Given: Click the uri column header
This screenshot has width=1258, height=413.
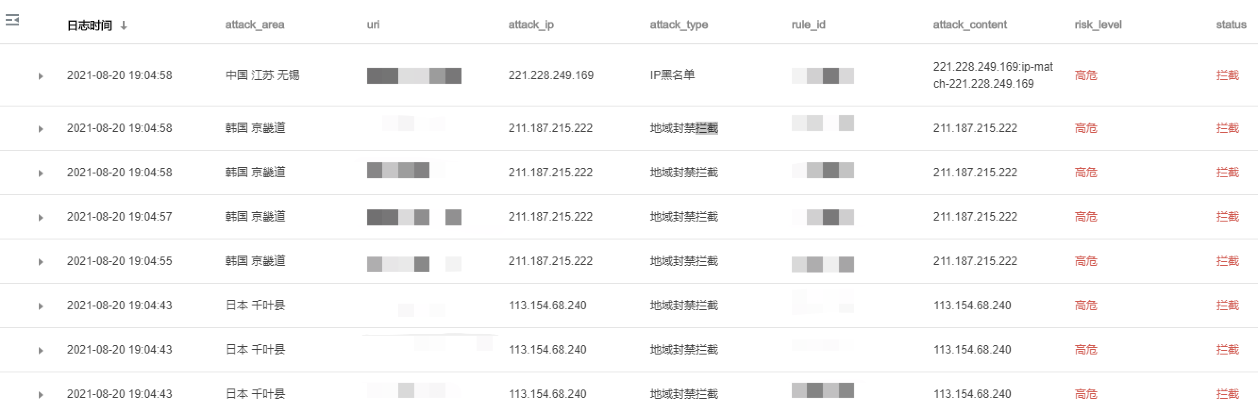Looking at the screenshot, I should point(373,25).
